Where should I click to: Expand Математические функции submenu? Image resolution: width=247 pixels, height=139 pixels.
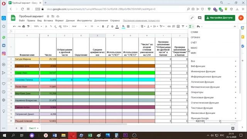213,87
